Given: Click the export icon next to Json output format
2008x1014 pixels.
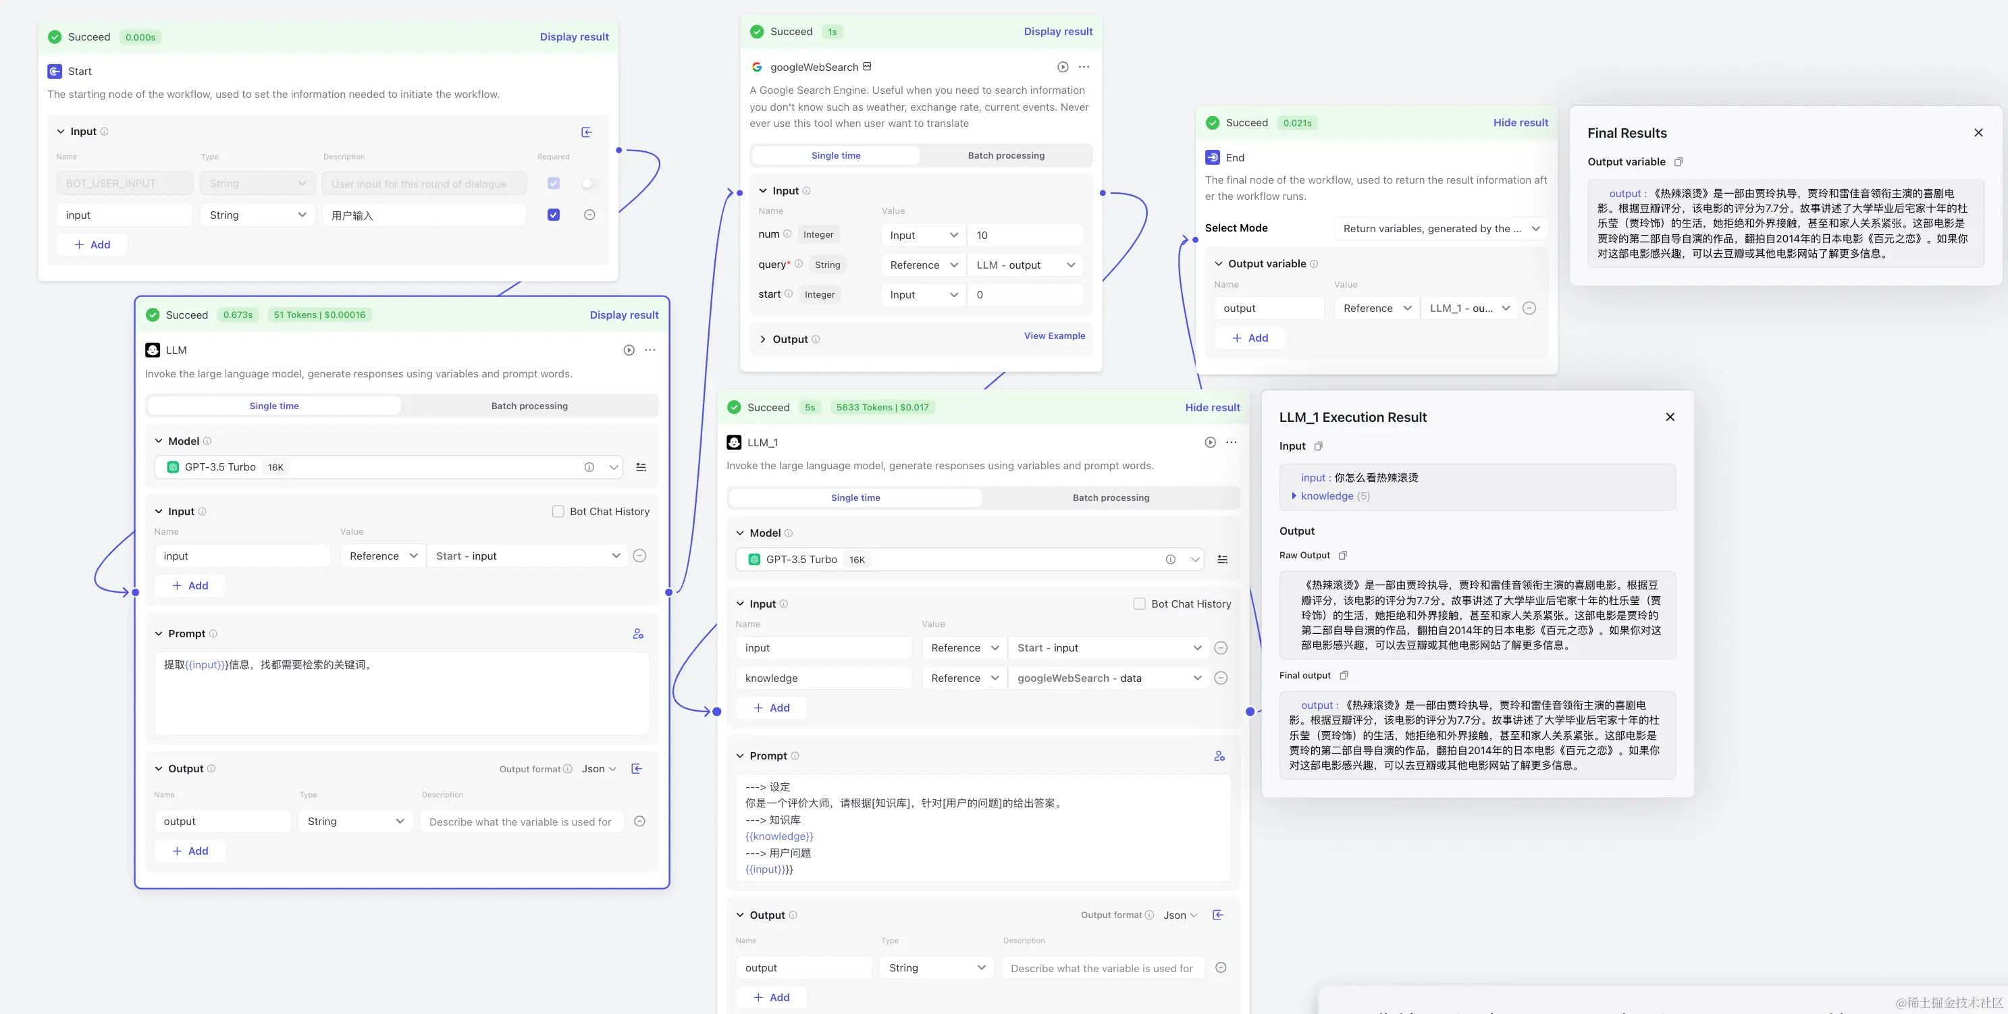Looking at the screenshot, I should point(637,768).
